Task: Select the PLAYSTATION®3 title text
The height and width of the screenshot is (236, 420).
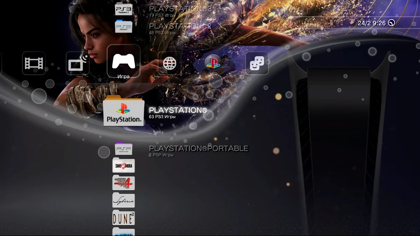Action: (x=180, y=8)
